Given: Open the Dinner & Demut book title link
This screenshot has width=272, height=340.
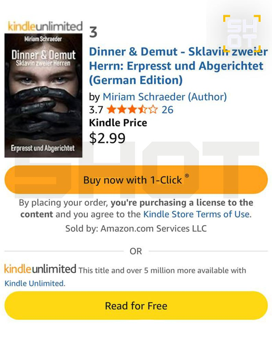Looking at the screenshot, I should click(178, 66).
